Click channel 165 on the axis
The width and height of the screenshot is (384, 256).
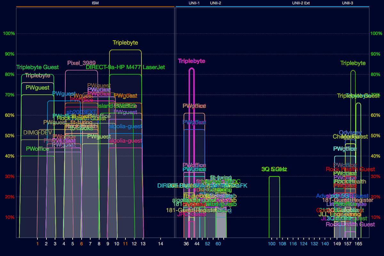tap(358, 244)
